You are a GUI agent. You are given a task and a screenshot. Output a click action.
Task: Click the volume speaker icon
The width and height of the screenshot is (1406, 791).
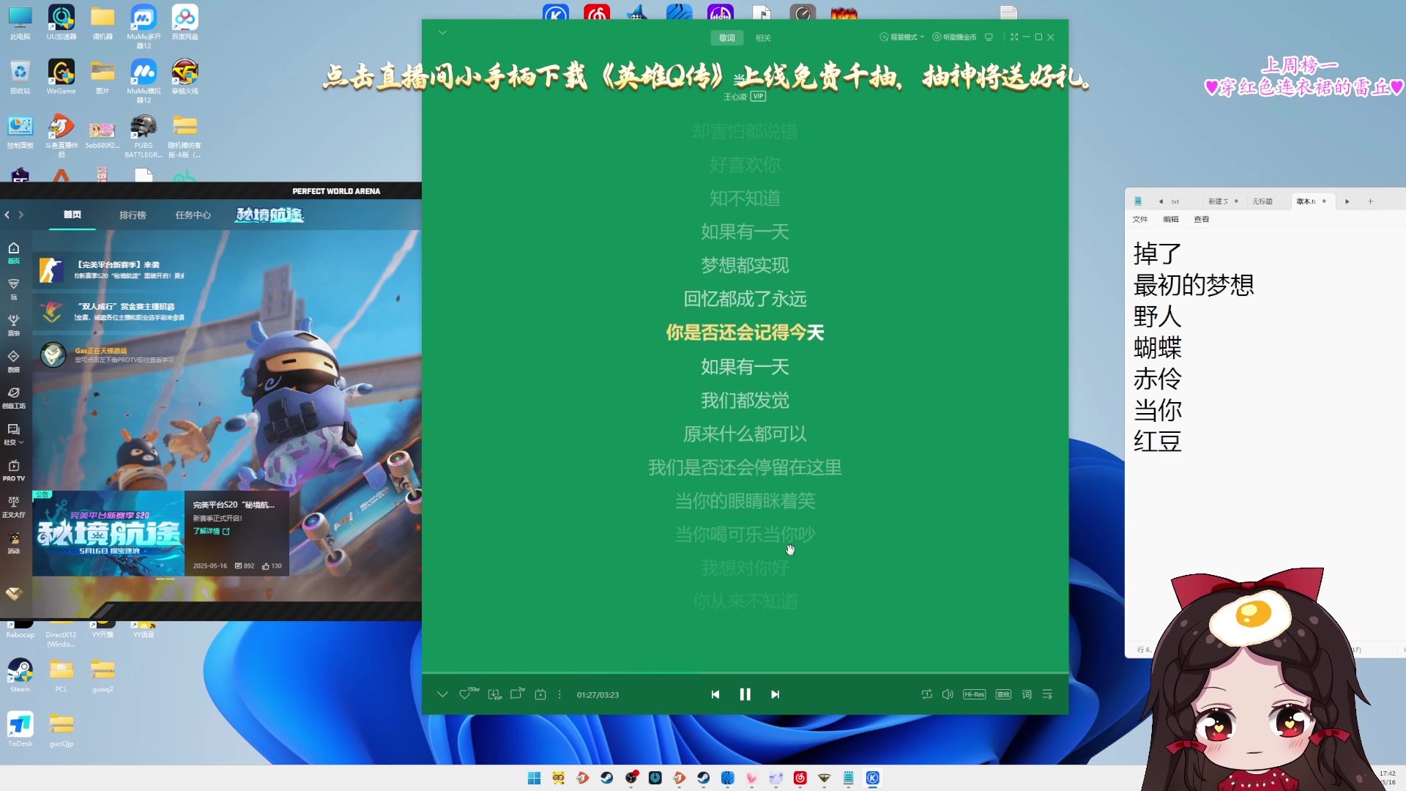click(x=948, y=694)
